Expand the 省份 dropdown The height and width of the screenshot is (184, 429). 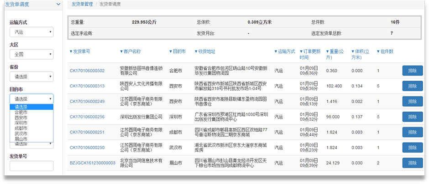click(31, 77)
